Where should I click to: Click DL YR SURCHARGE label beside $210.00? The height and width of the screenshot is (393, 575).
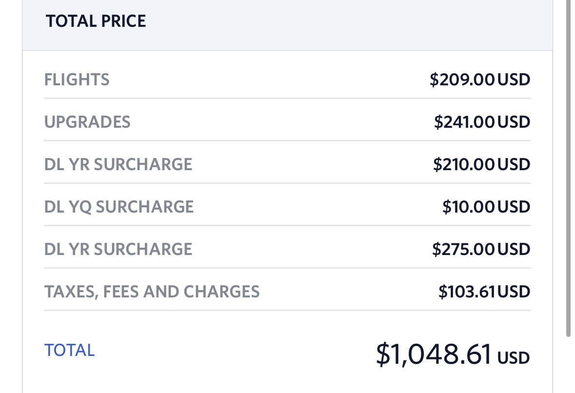point(118,164)
